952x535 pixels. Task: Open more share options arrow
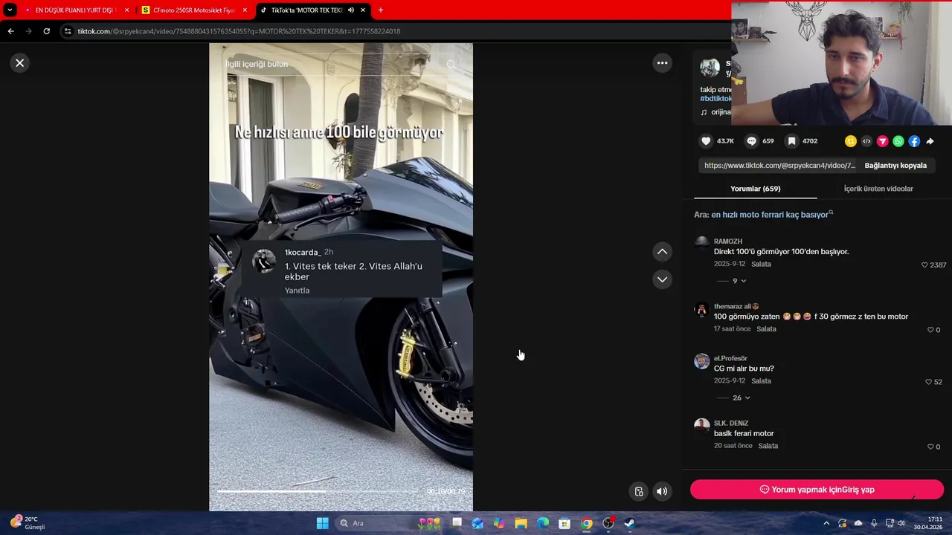coord(930,141)
